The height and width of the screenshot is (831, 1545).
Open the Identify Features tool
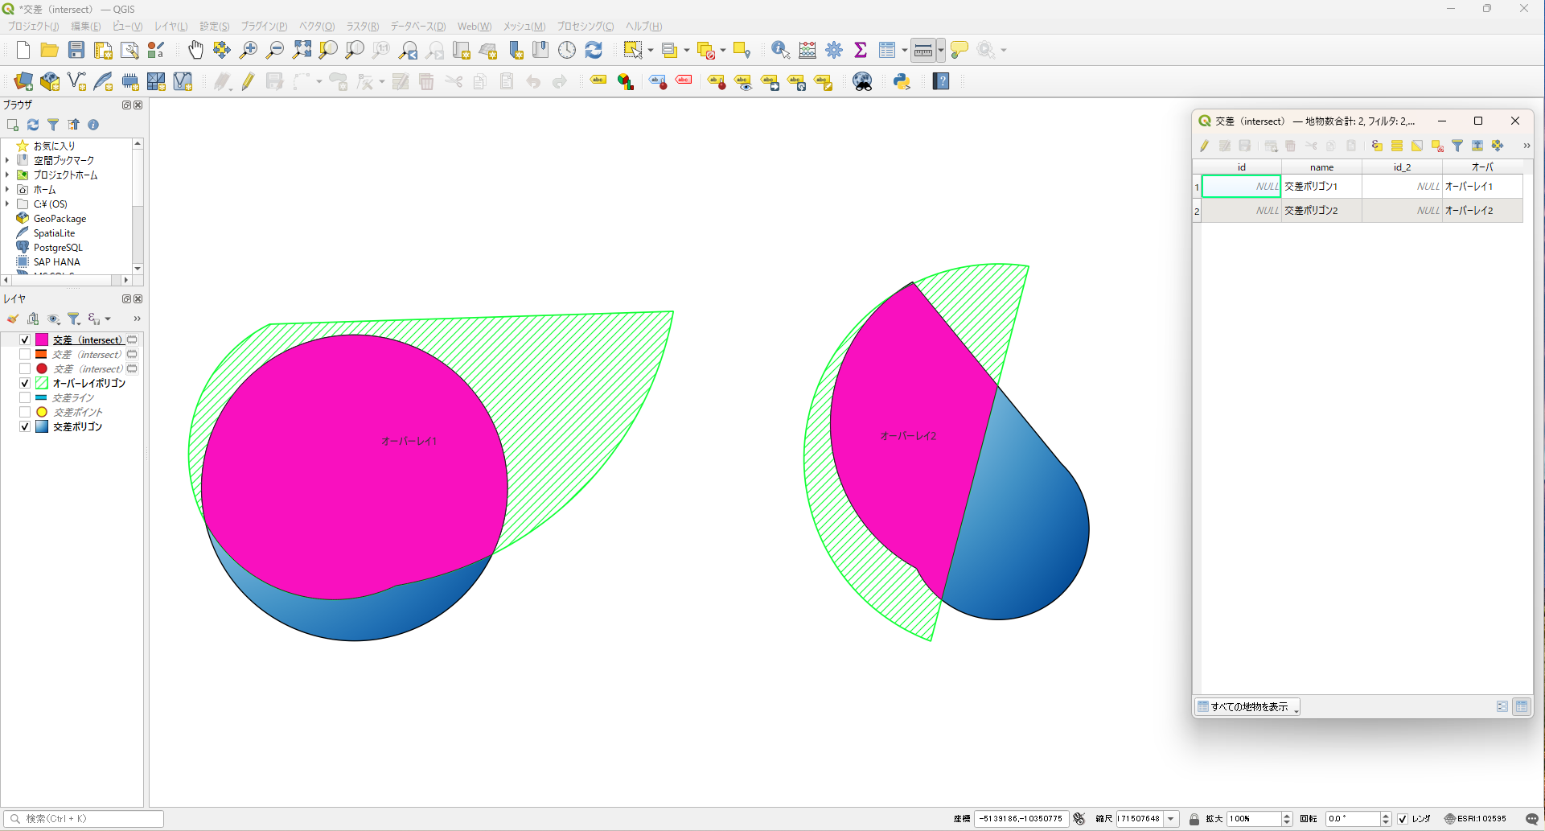click(779, 51)
